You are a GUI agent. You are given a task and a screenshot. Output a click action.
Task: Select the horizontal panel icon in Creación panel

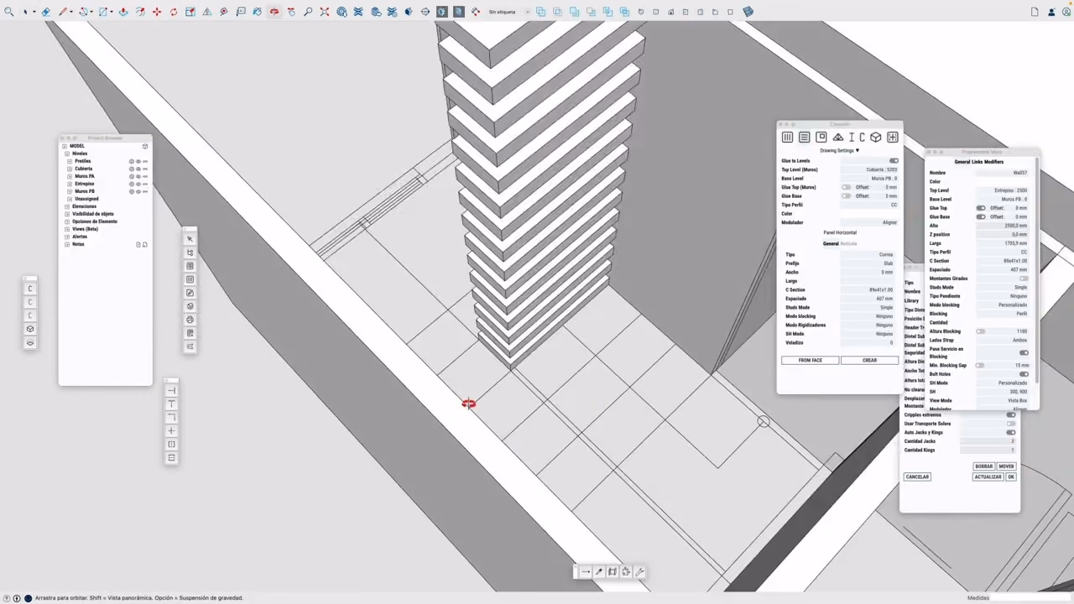tap(804, 137)
